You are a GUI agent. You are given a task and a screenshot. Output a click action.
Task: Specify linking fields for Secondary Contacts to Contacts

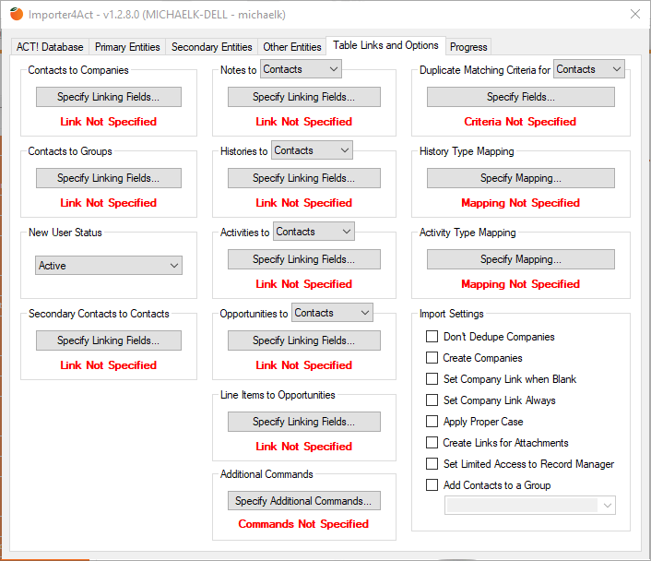tap(109, 340)
